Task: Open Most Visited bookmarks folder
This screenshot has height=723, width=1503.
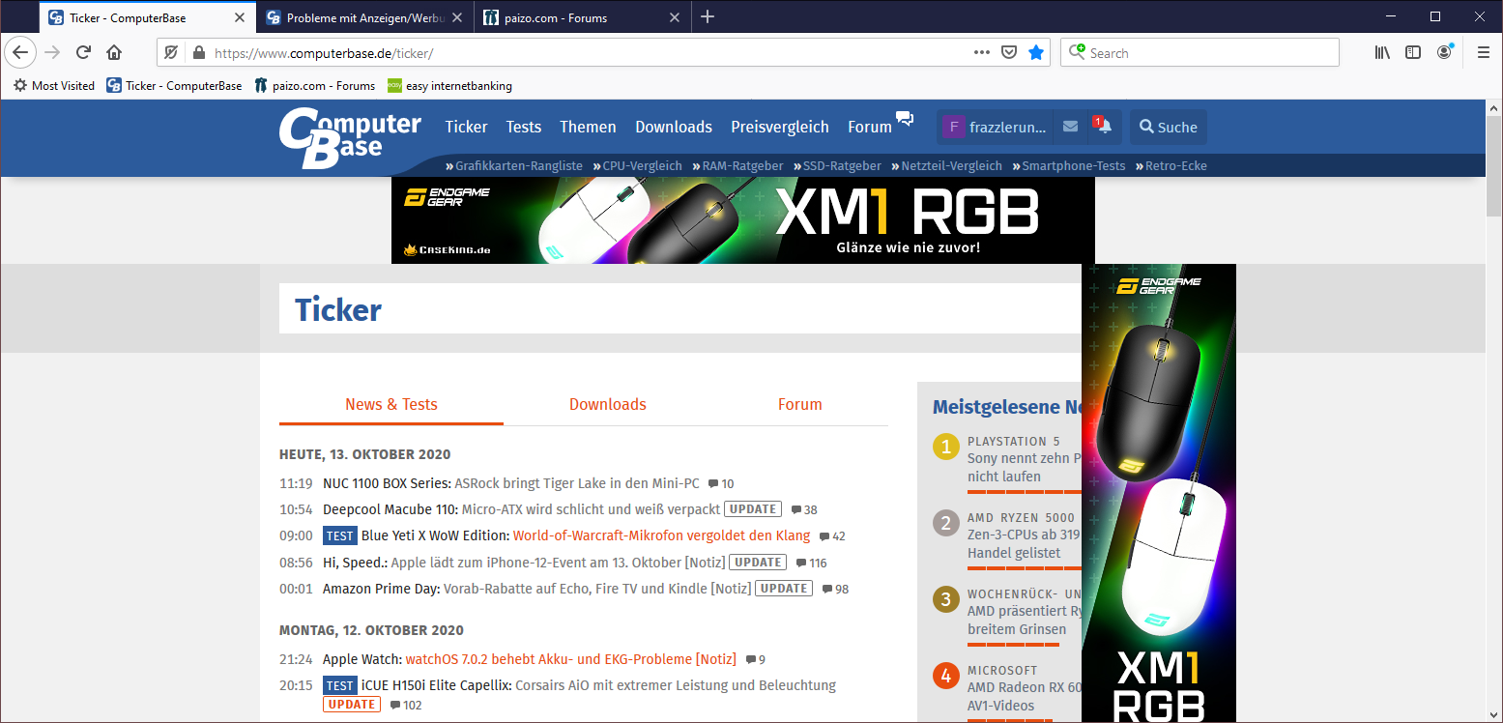Action: tap(54, 85)
